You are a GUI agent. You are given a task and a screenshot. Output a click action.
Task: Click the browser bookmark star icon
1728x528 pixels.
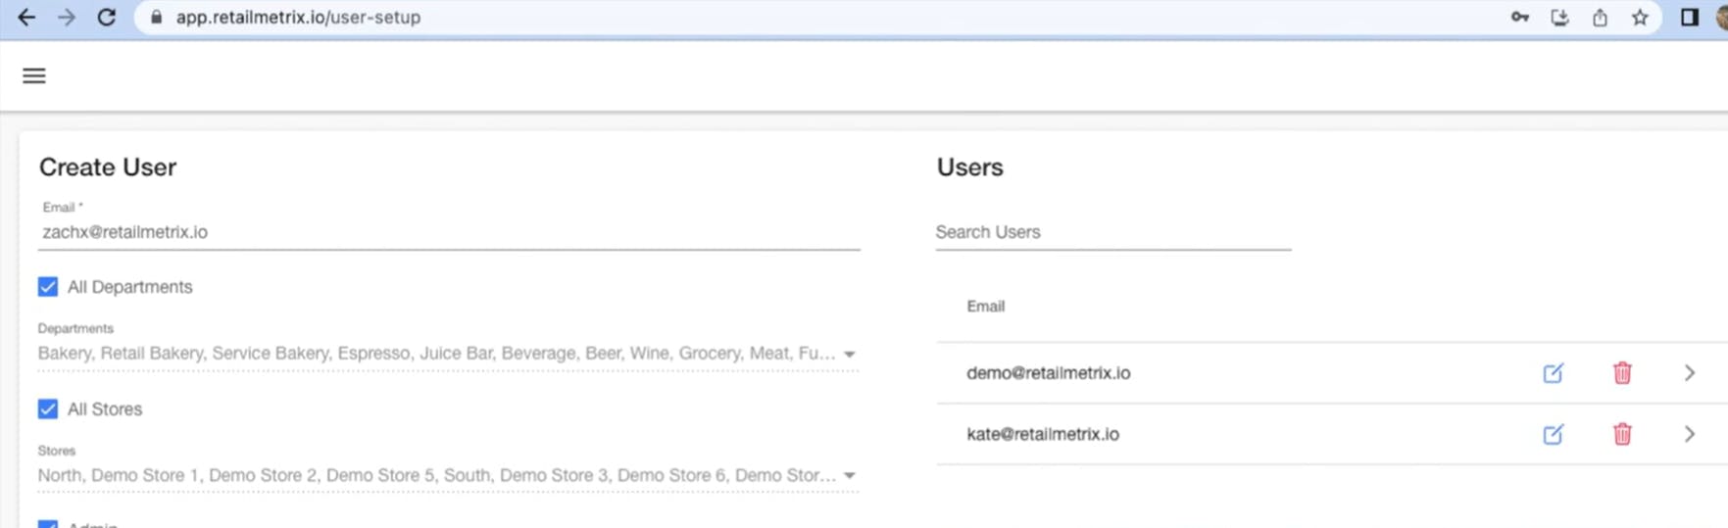pyautogui.click(x=1640, y=18)
